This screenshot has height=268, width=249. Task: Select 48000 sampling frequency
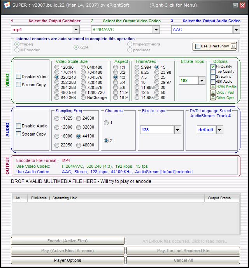click(x=79, y=145)
